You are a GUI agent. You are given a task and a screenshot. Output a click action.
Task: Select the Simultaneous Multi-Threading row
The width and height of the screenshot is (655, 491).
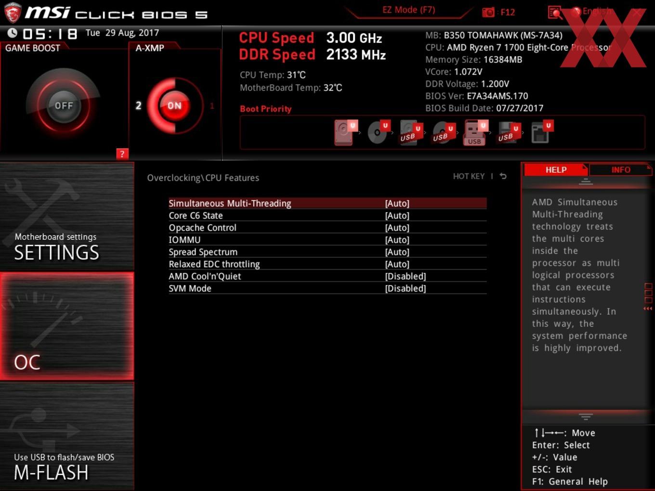click(x=327, y=203)
